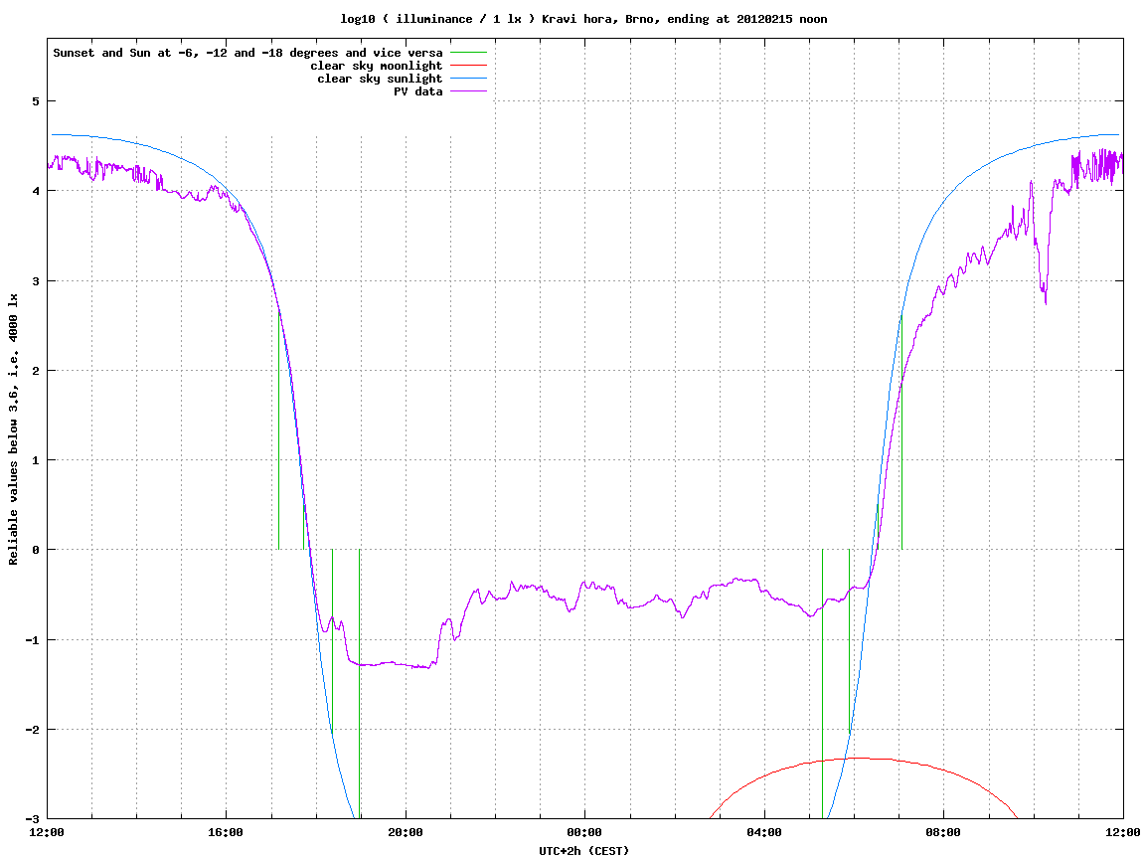This screenshot has height=858, width=1144.
Task: Click the peak of the red moonlight curve
Action: [861, 758]
